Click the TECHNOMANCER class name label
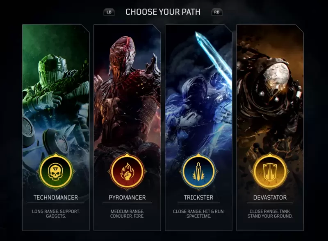The height and width of the screenshot is (241, 328). [56, 198]
